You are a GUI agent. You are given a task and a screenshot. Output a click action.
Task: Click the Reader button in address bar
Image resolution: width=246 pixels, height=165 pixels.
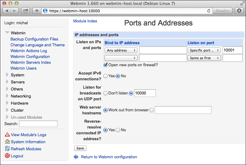222,11
